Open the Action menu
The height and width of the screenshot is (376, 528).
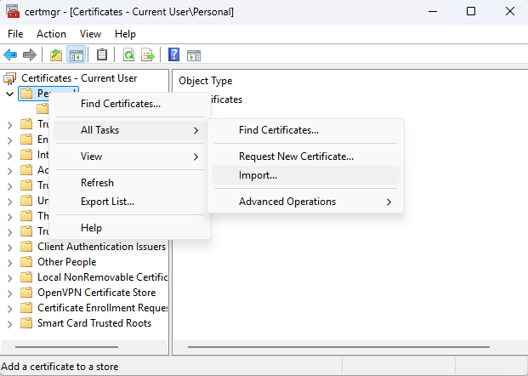(x=51, y=34)
